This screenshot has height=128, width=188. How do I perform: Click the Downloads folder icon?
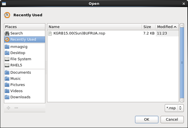[7, 97]
